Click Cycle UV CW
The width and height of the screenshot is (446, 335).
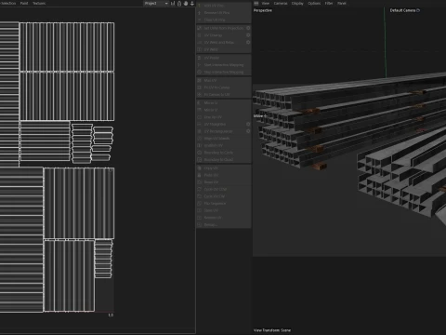(x=223, y=196)
